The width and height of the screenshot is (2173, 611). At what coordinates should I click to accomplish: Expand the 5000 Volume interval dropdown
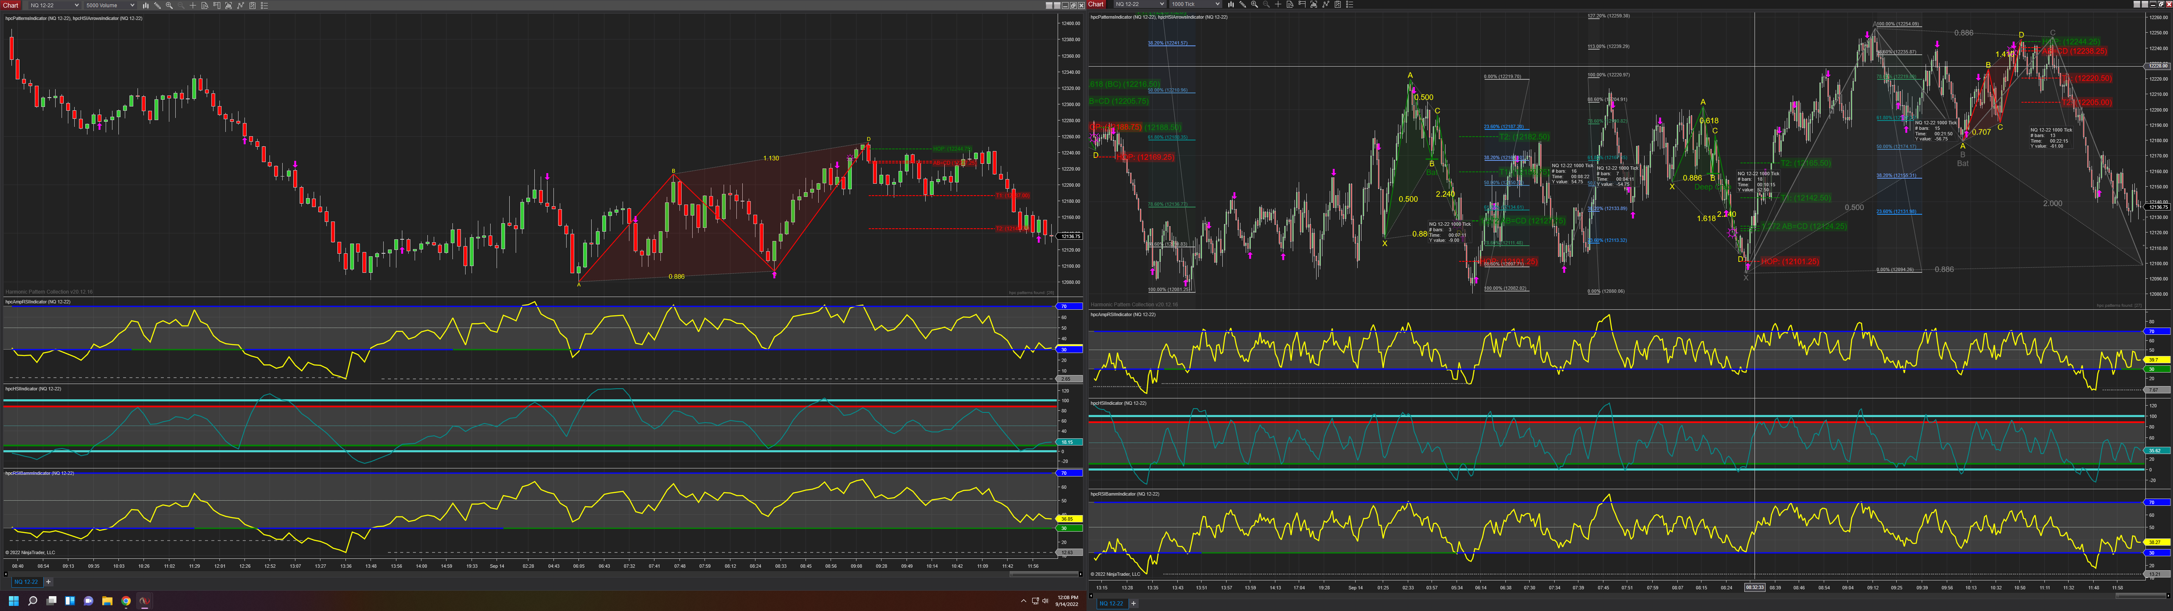click(132, 5)
